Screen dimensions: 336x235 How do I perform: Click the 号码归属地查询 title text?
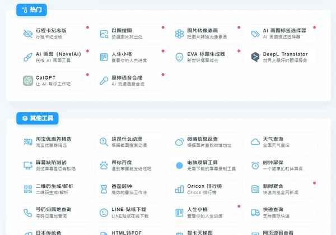(x=54, y=209)
